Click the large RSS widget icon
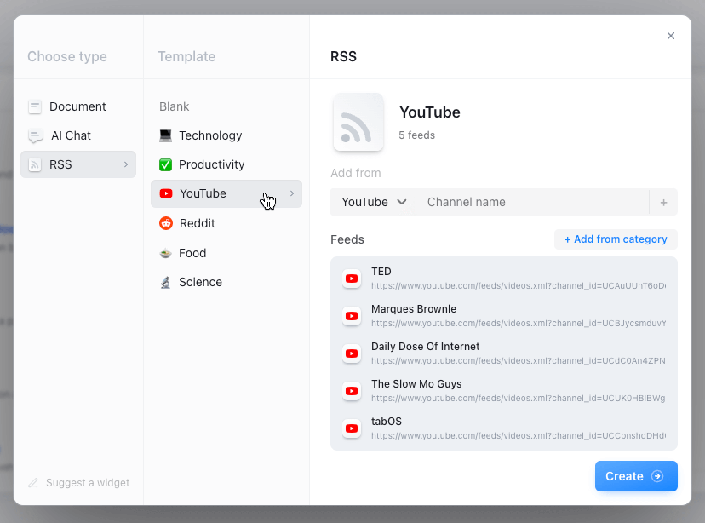This screenshot has width=705, height=523. pyautogui.click(x=358, y=122)
